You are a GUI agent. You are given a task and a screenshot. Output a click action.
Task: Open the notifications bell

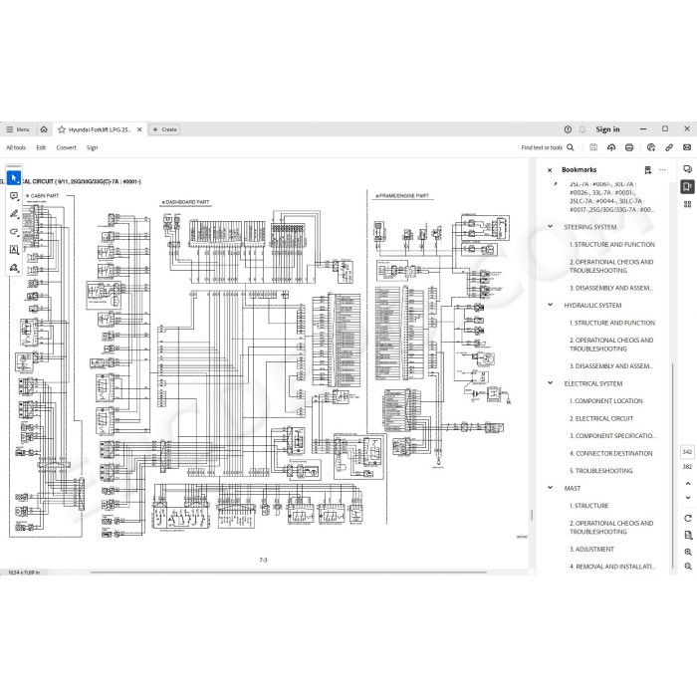pos(582,129)
